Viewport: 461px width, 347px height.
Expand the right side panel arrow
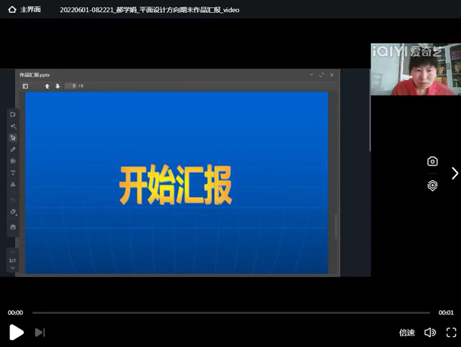click(x=455, y=173)
